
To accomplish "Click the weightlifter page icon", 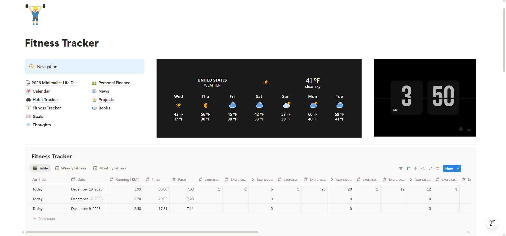I will click(x=35, y=14).
